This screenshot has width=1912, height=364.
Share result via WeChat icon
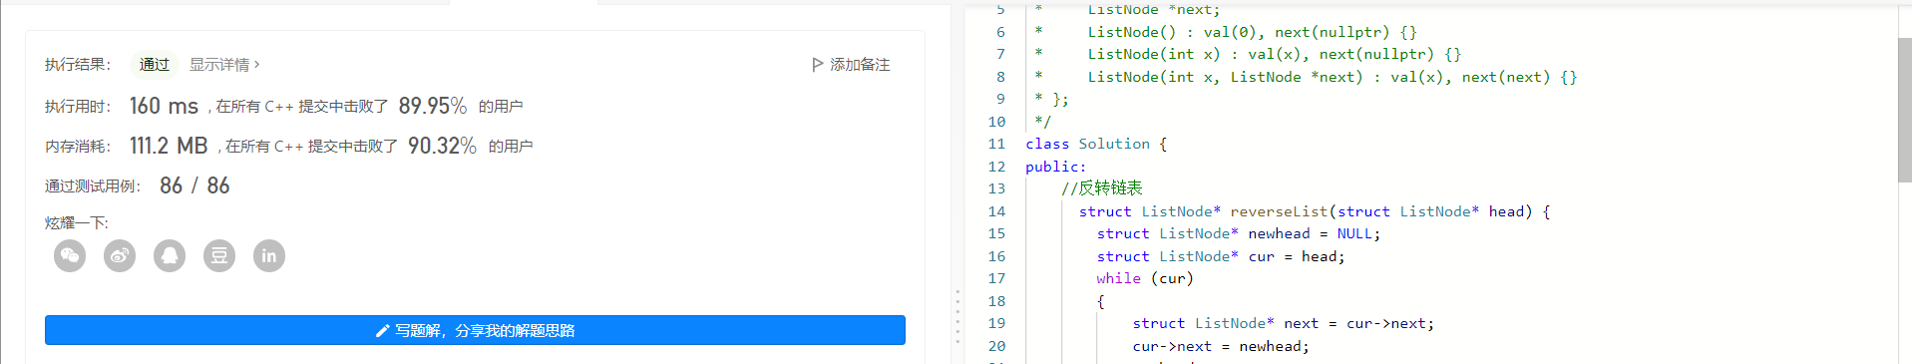coord(70,256)
